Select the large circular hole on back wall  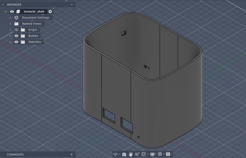124,33
